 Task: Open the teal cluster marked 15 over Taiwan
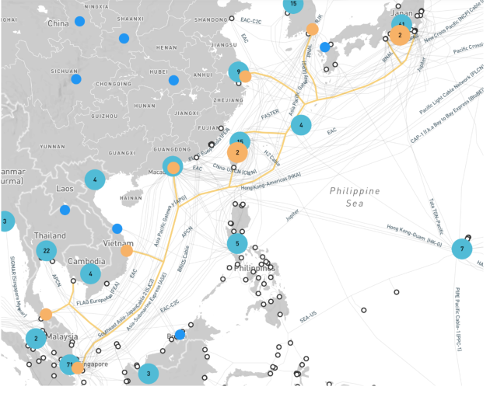pyautogui.click(x=240, y=141)
